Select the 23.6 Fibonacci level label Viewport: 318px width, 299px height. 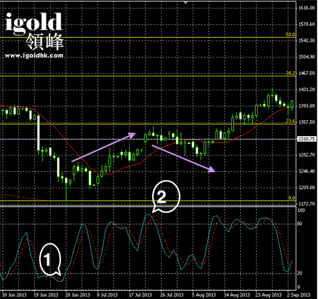pyautogui.click(x=290, y=121)
